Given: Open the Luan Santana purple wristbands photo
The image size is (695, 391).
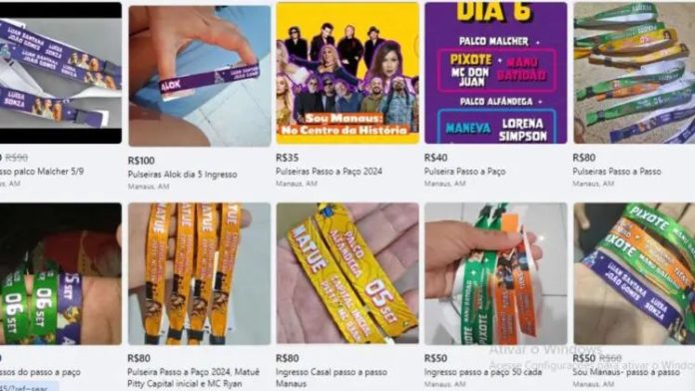Looking at the screenshot, I should pyautogui.click(x=61, y=73).
